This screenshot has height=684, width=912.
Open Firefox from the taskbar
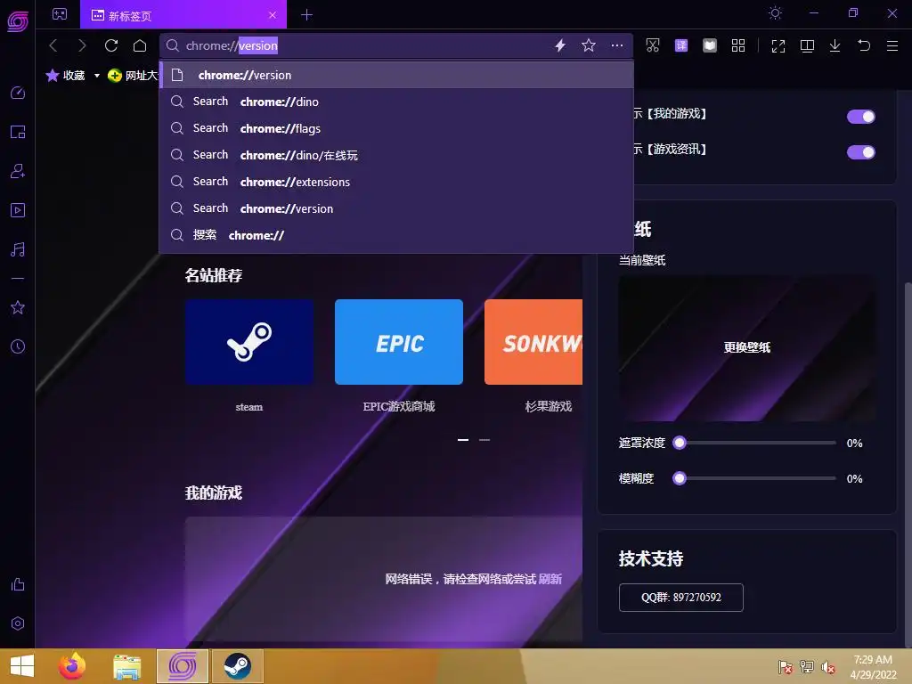[72, 666]
